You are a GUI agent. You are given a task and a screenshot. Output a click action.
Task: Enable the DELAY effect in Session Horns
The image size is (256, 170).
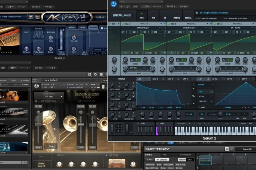tap(55, 155)
